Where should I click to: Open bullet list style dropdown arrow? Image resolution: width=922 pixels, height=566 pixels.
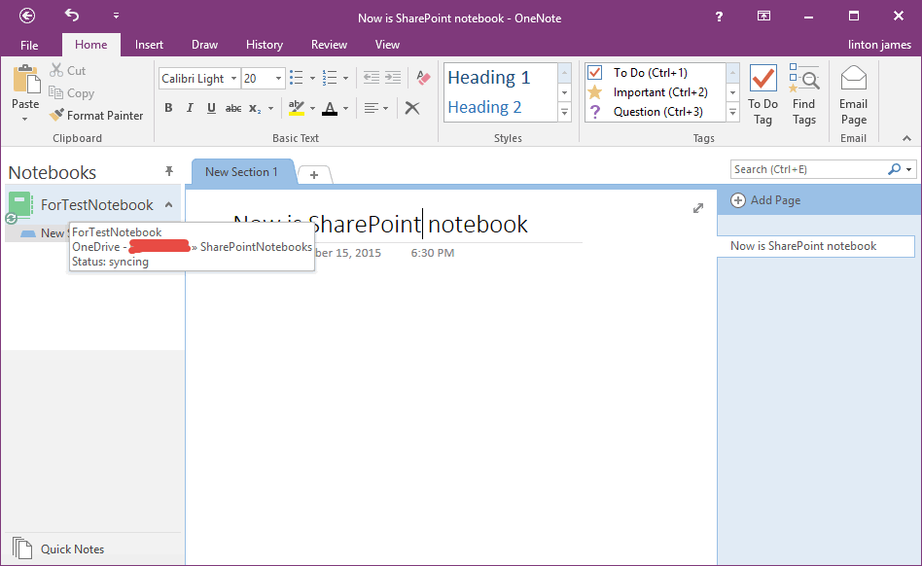click(x=312, y=78)
